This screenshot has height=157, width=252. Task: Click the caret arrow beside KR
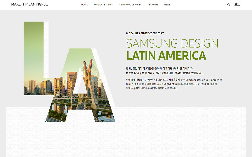pos(239,5)
